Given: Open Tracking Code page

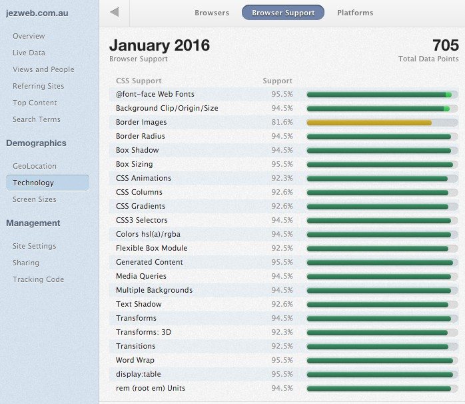Looking at the screenshot, I should [x=38, y=279].
